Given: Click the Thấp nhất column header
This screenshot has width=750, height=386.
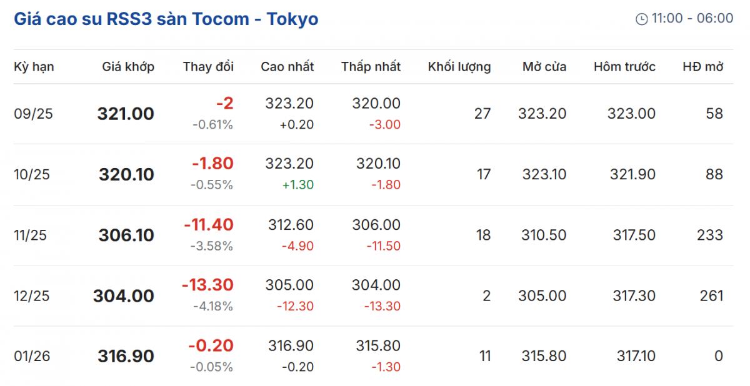Looking at the screenshot, I should 371,67.
